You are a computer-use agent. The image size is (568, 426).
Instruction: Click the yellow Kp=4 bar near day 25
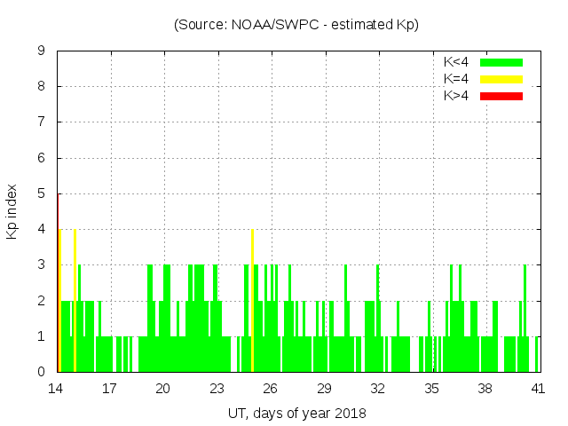253,302
